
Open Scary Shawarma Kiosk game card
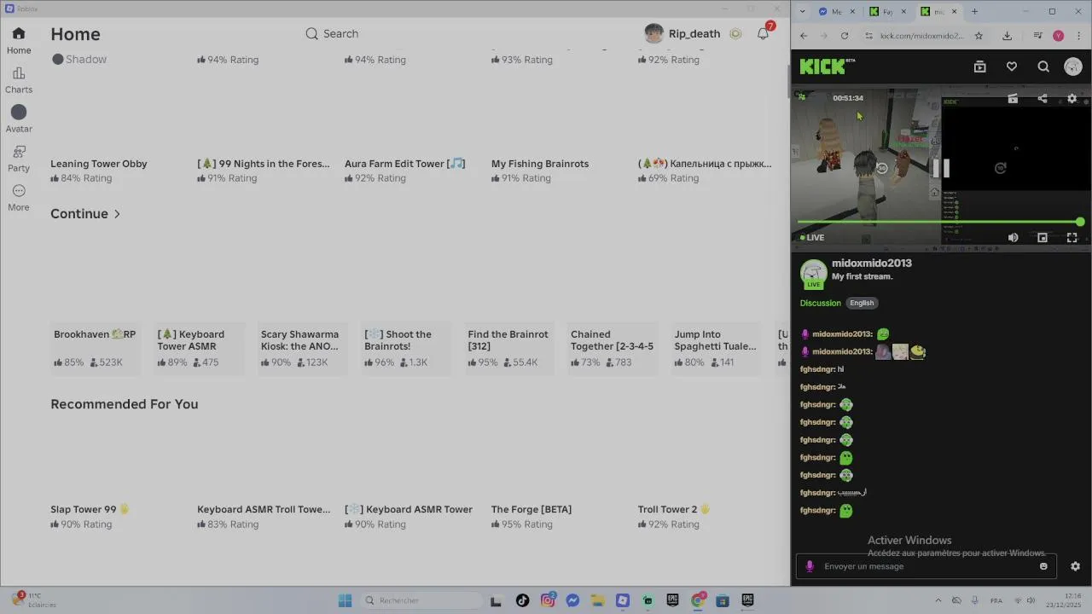pyautogui.click(x=302, y=347)
